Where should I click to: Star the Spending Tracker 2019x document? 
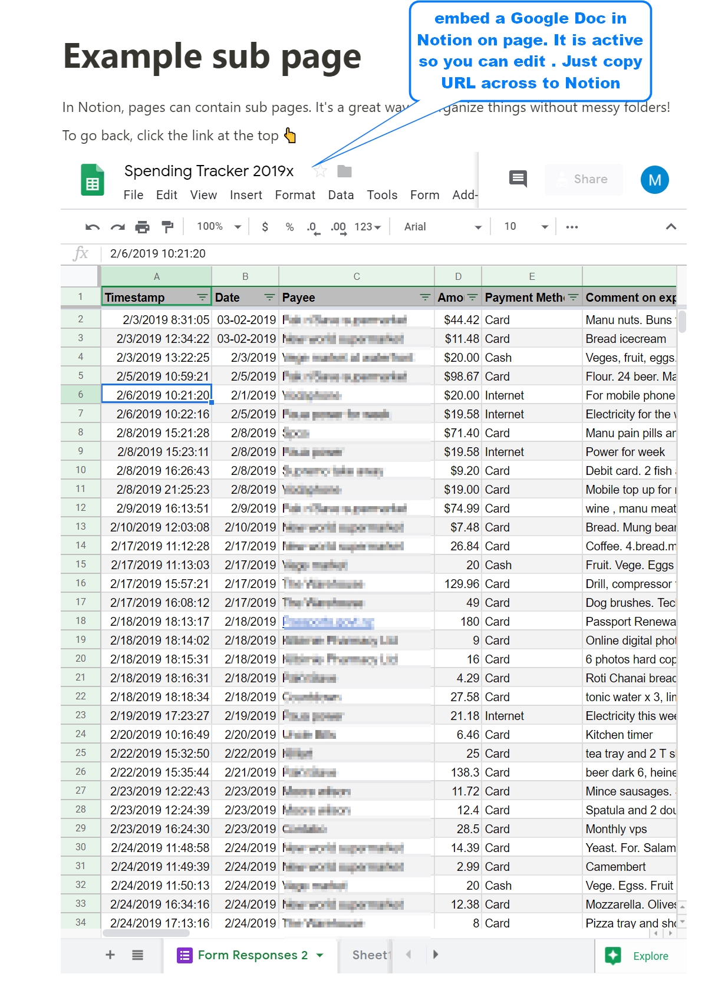click(320, 171)
